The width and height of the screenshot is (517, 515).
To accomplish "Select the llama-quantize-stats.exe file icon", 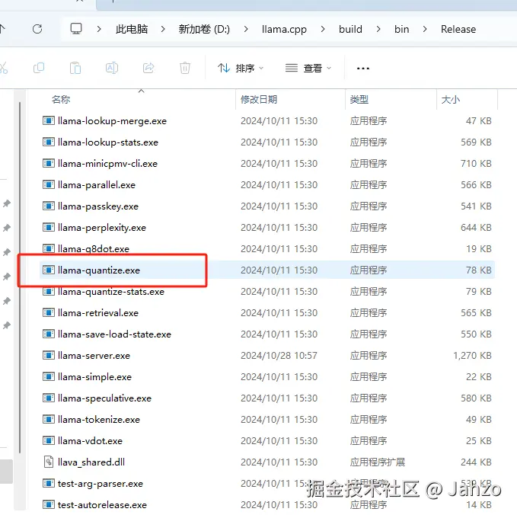I will (49, 291).
